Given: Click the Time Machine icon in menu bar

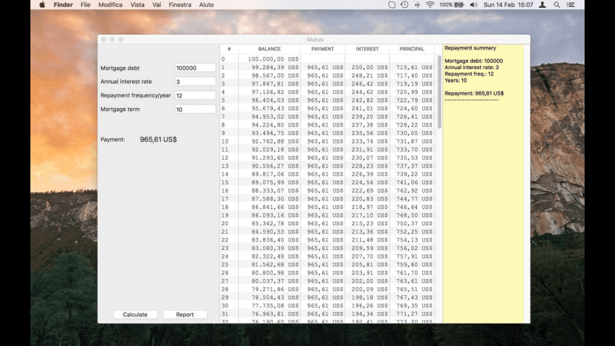Looking at the screenshot, I should (x=404, y=5).
